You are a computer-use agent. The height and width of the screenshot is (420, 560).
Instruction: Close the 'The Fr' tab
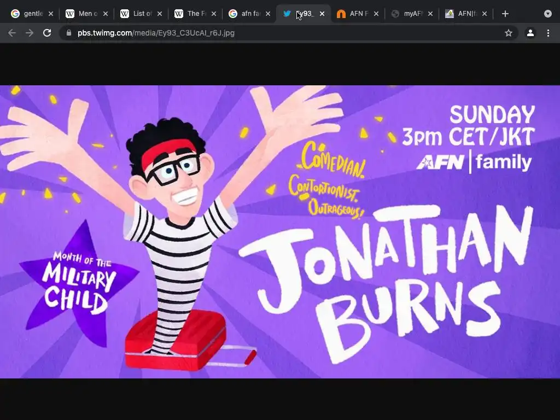tap(214, 14)
